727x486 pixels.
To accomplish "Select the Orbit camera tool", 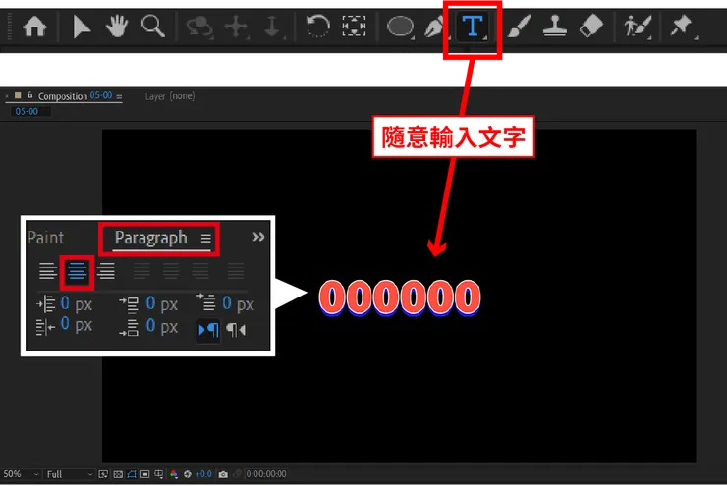I will (199, 27).
